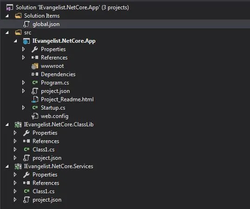Click the HTML file icon of Project_Readme.html
Screen dimensions: 250x209
(x=35, y=99)
